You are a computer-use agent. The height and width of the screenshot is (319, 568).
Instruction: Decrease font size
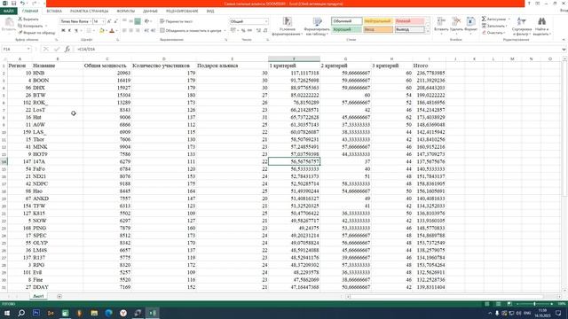pyautogui.click(x=115, y=21)
